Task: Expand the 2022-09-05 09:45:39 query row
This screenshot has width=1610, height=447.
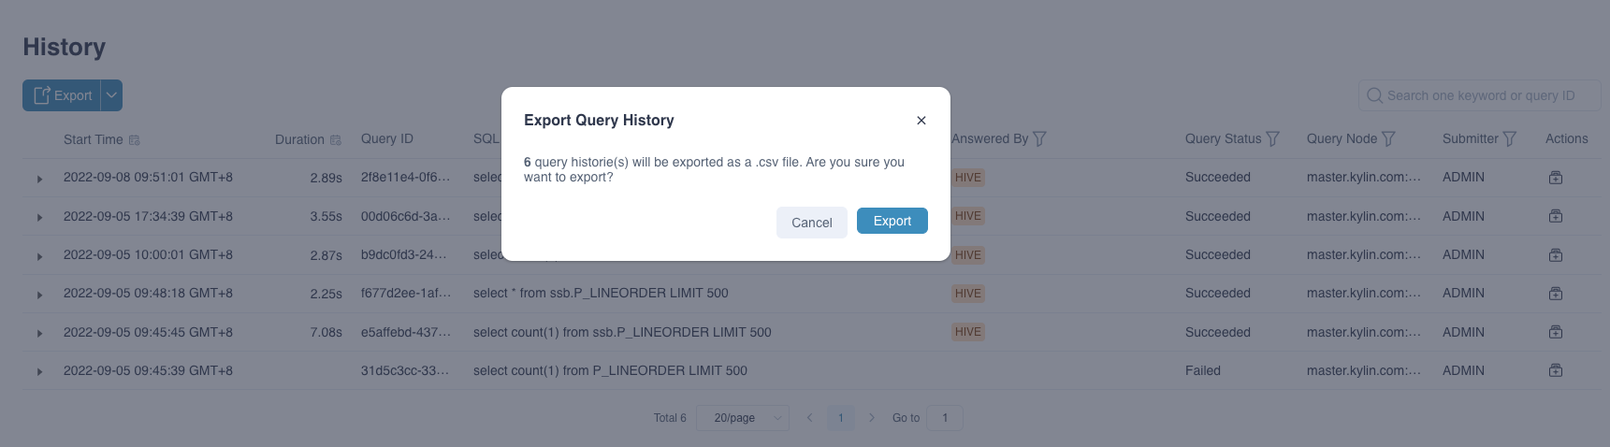Action: 39,372
